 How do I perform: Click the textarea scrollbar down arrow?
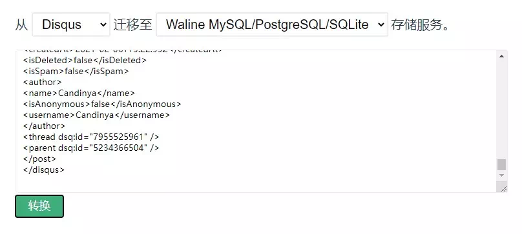[x=501, y=175]
